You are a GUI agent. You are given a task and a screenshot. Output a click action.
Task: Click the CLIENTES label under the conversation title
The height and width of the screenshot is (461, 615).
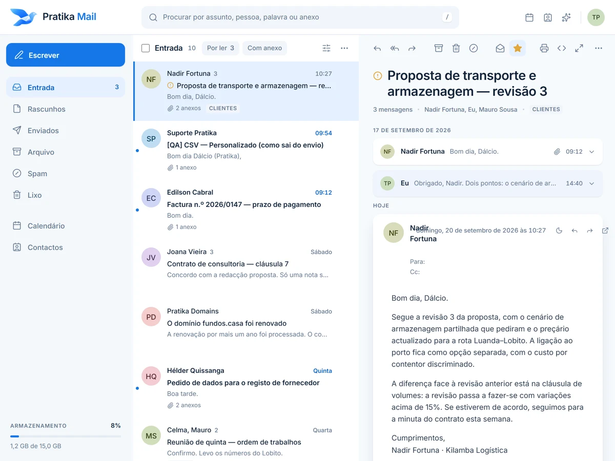click(x=546, y=110)
